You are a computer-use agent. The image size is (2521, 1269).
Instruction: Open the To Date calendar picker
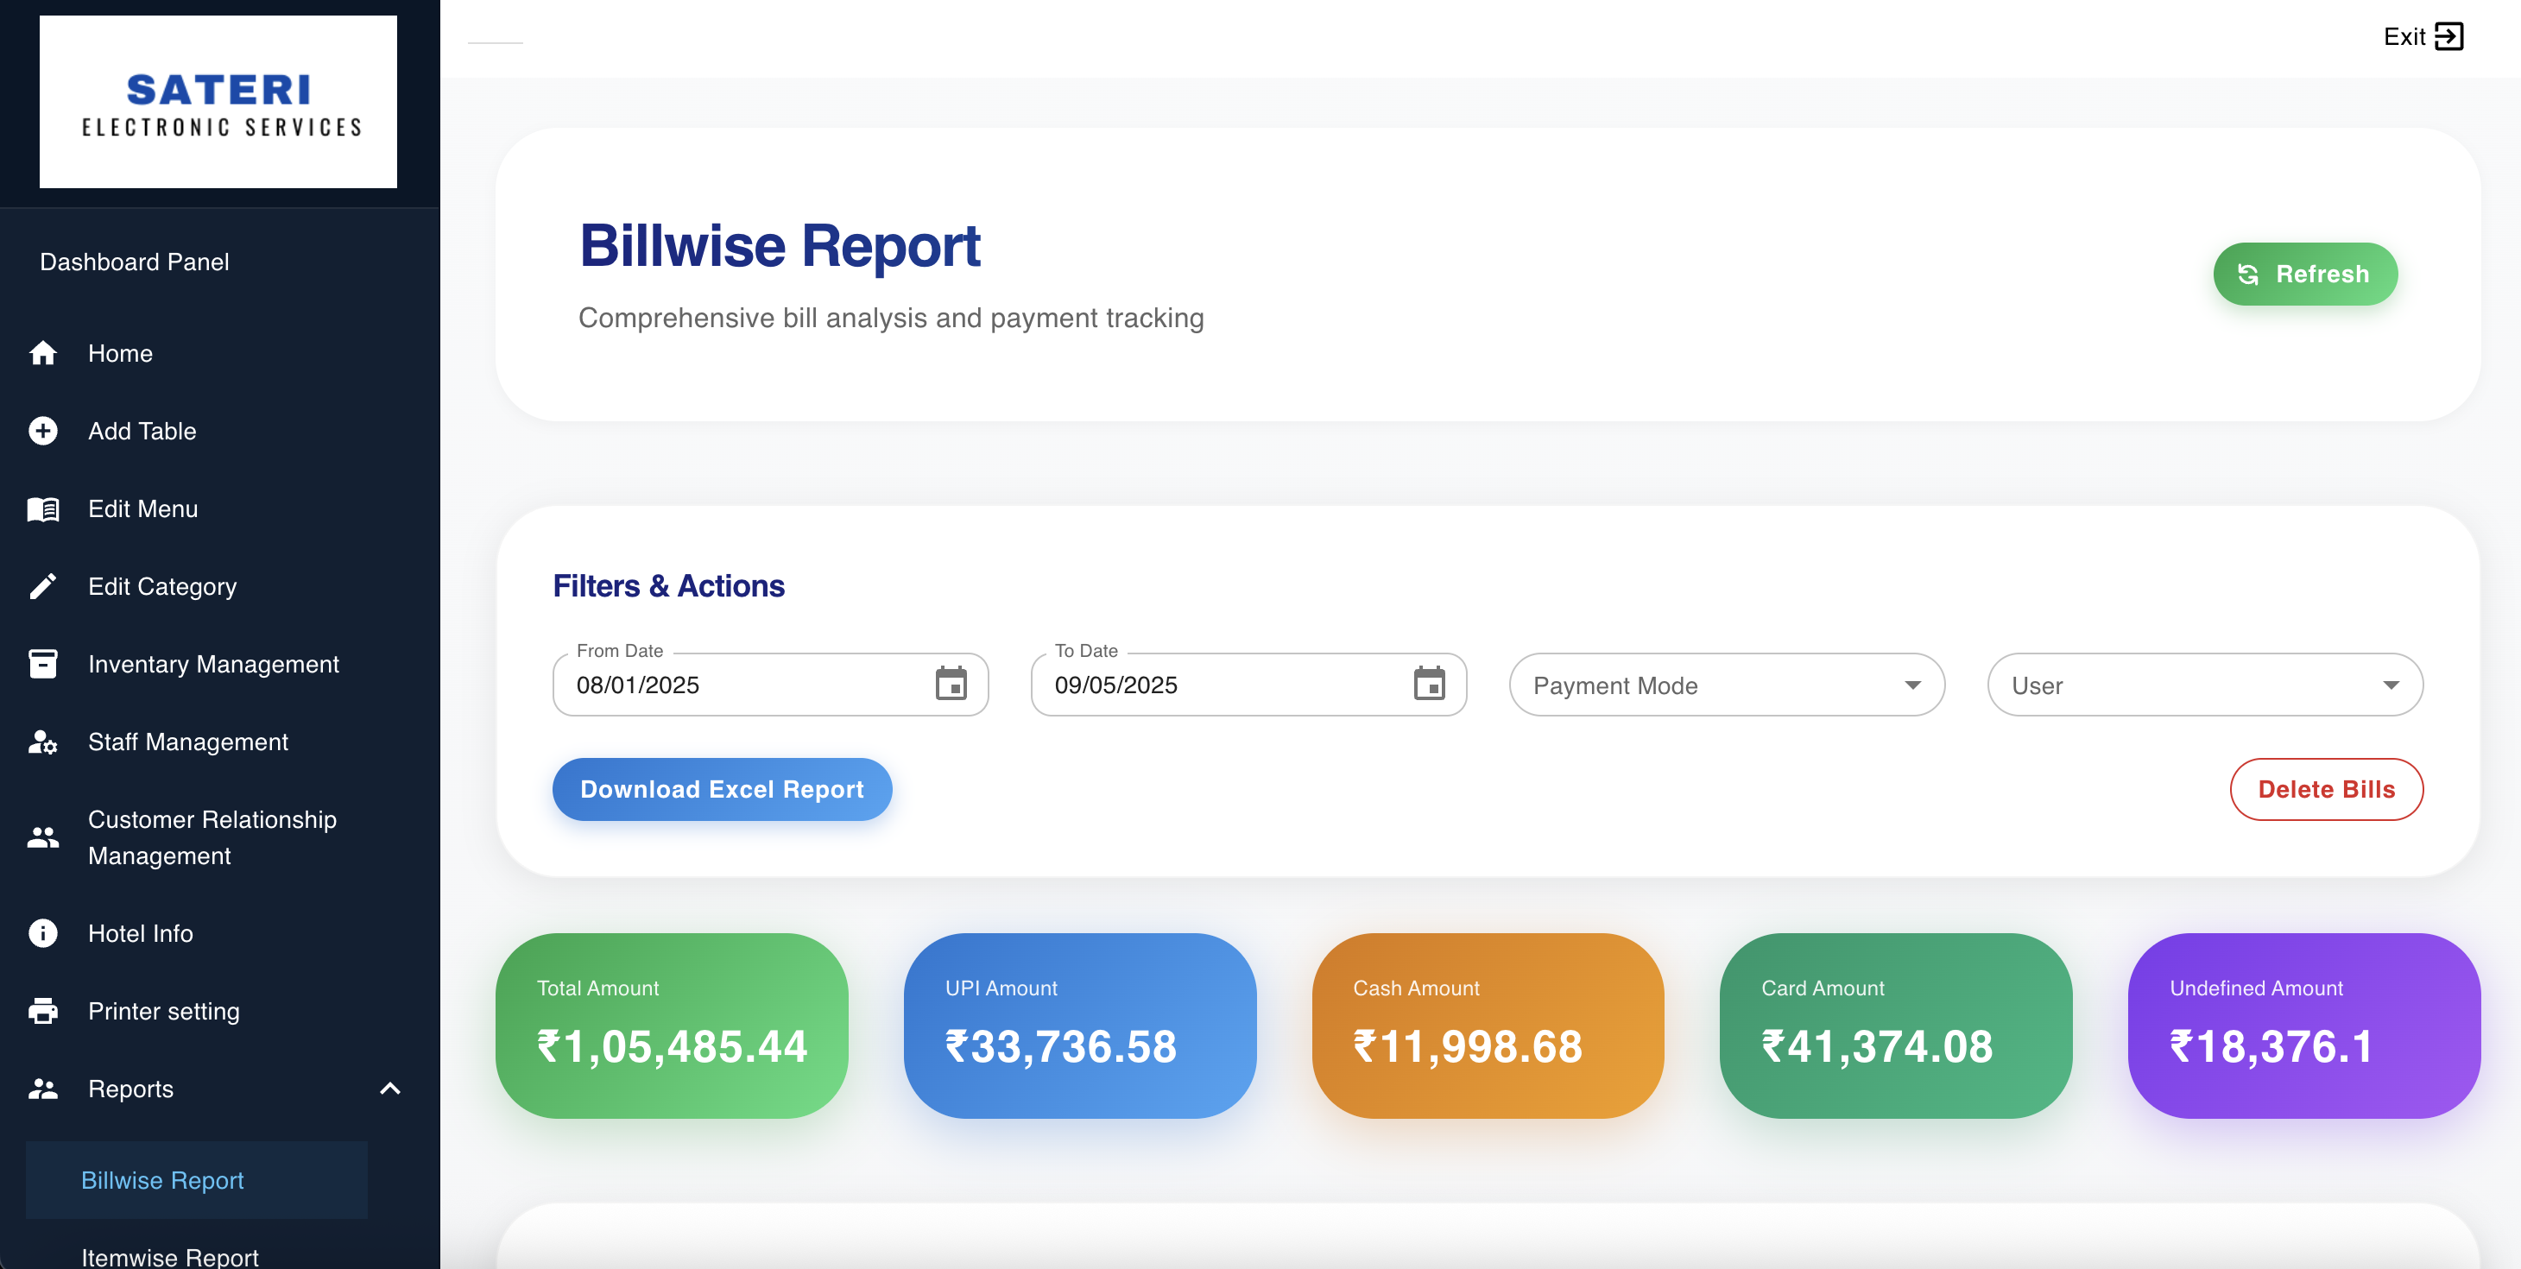[x=1430, y=685]
